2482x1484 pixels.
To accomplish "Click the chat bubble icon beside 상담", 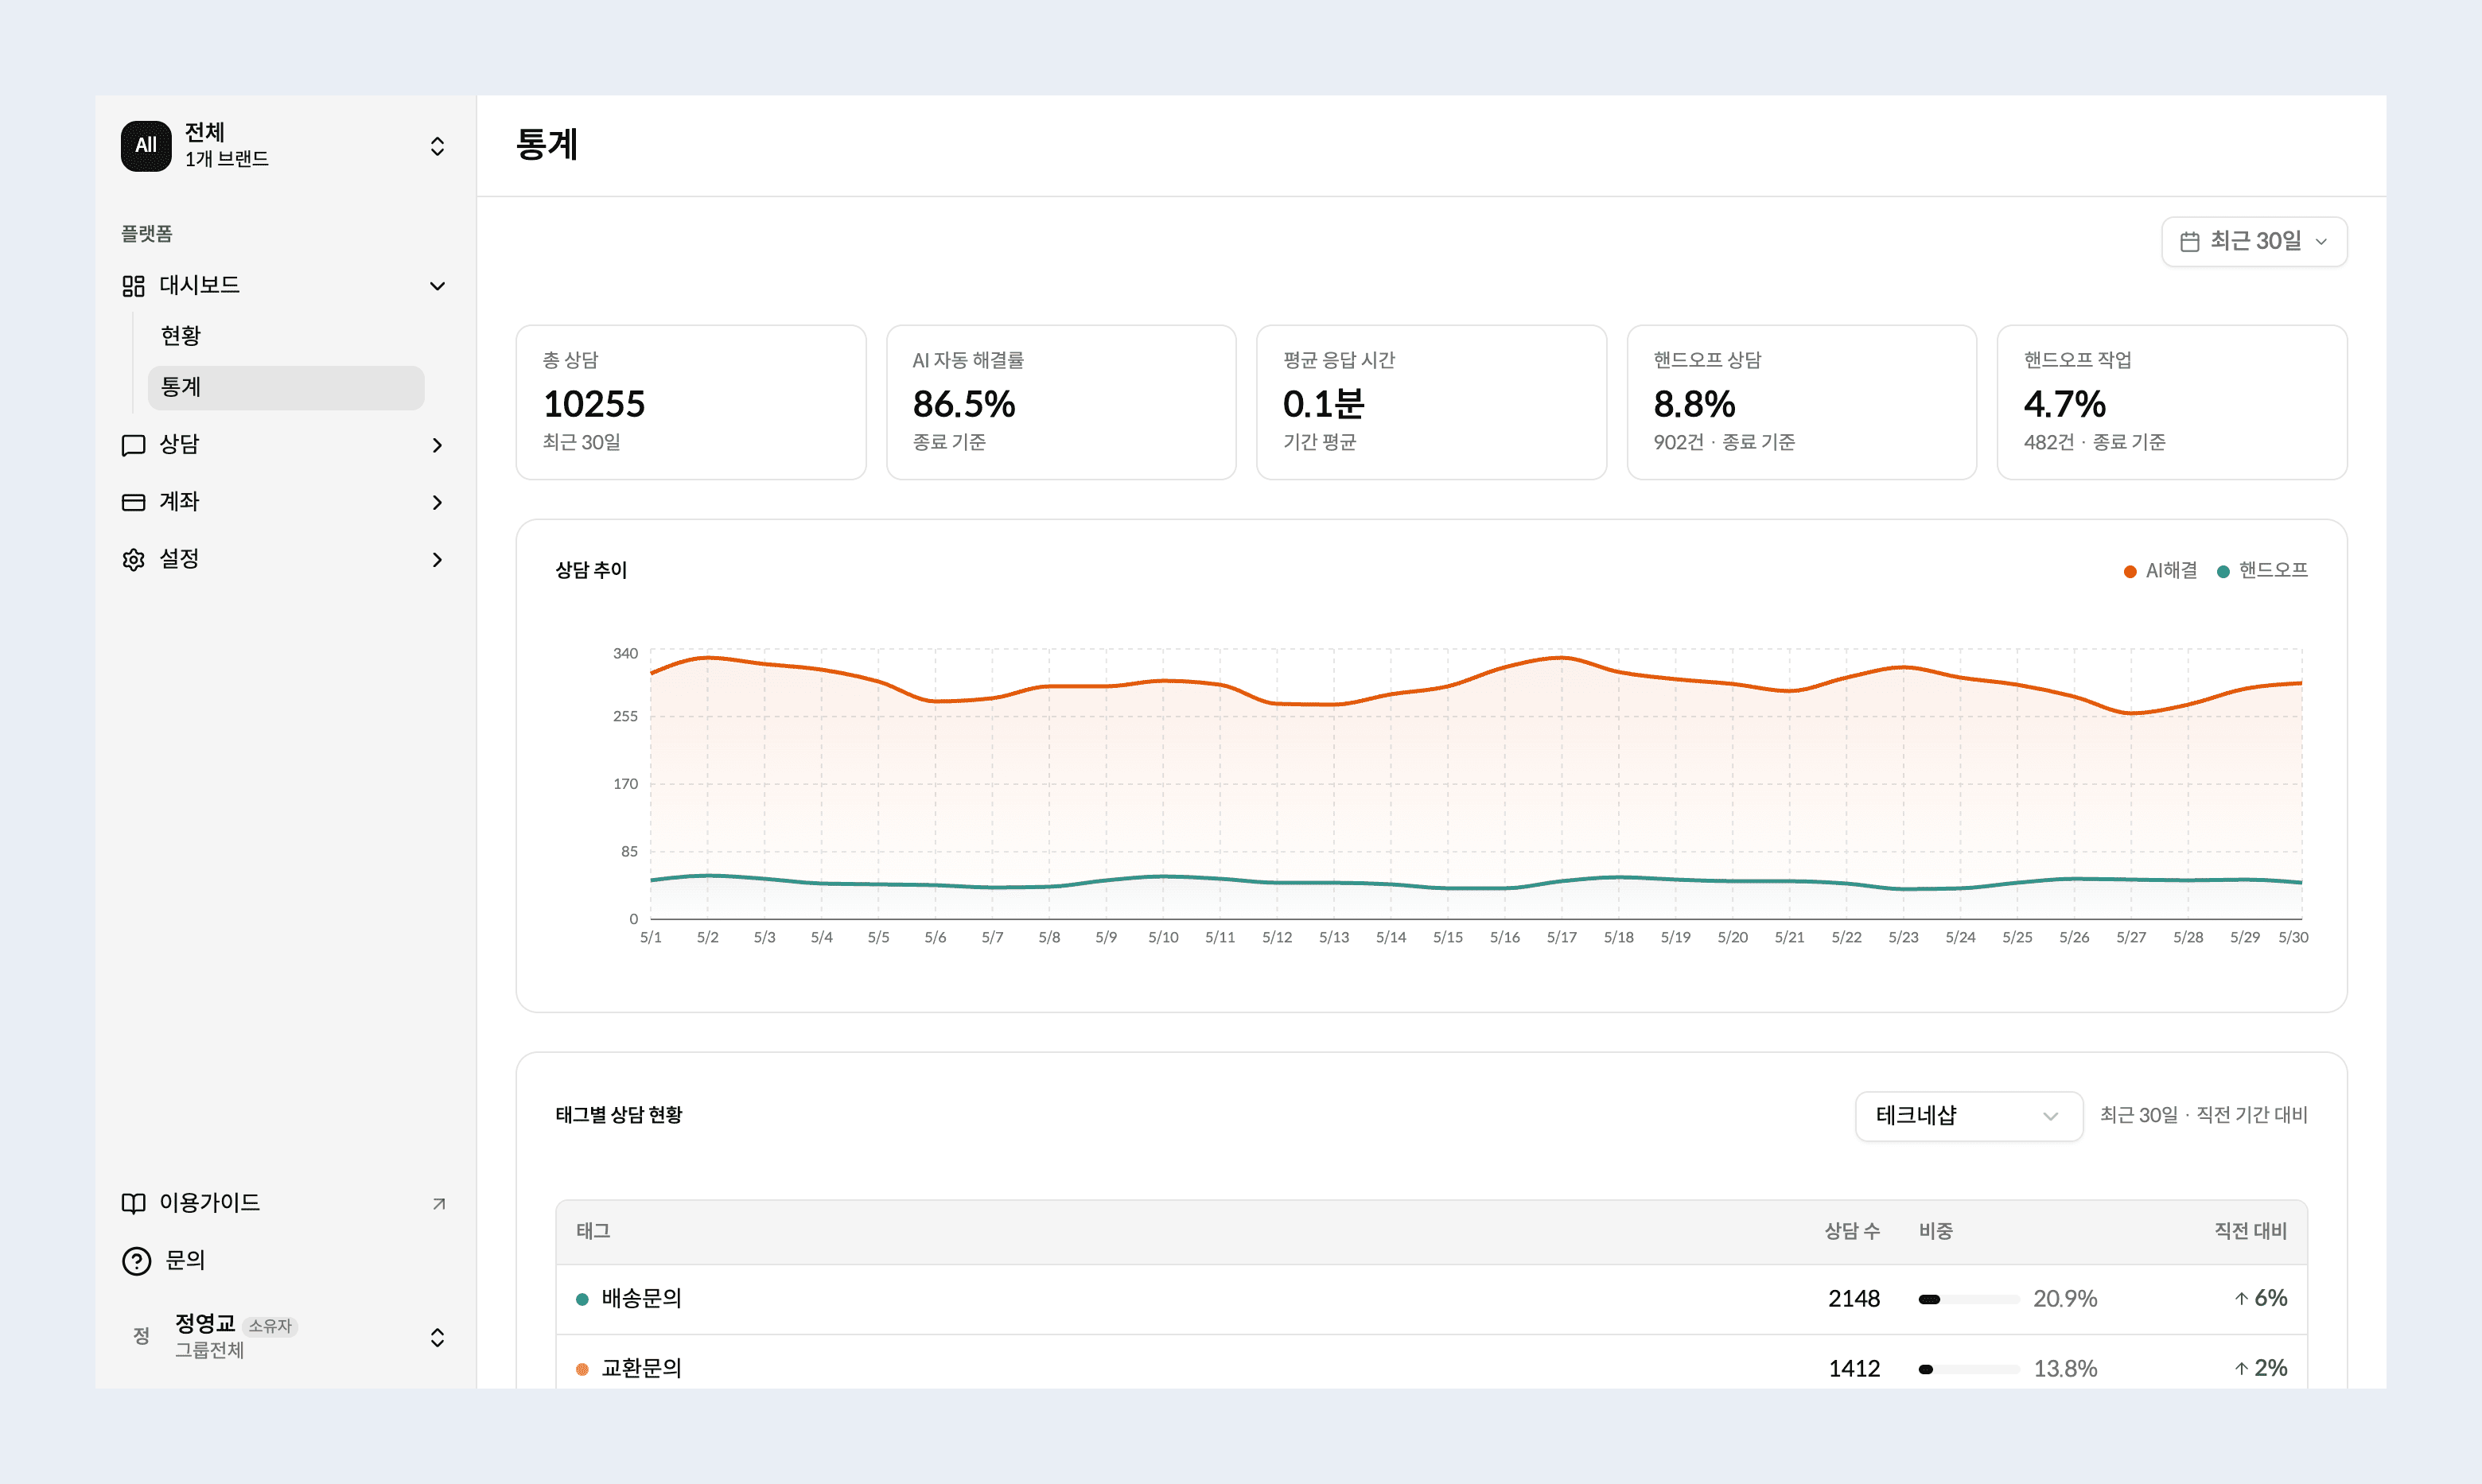I will click(x=133, y=445).
